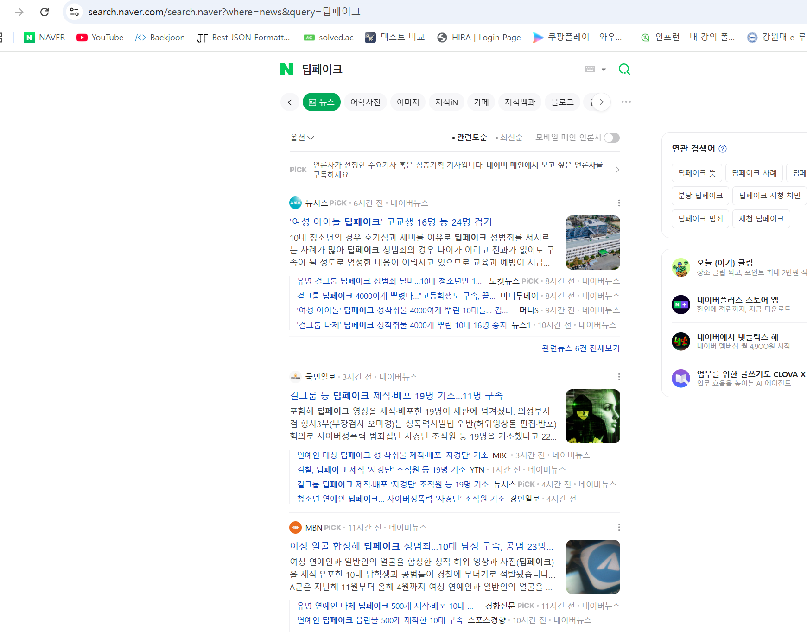Viewport: 807px width, 632px height.
Task: Click the MBN press logo icon
Action: (295, 527)
